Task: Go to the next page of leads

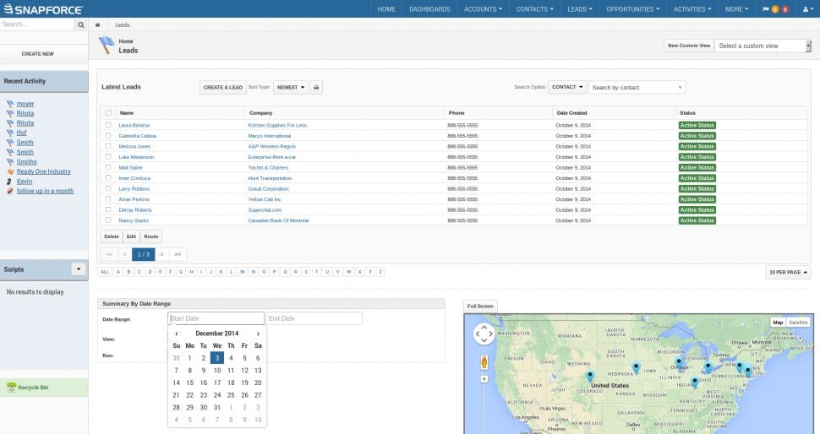Action: pos(162,254)
